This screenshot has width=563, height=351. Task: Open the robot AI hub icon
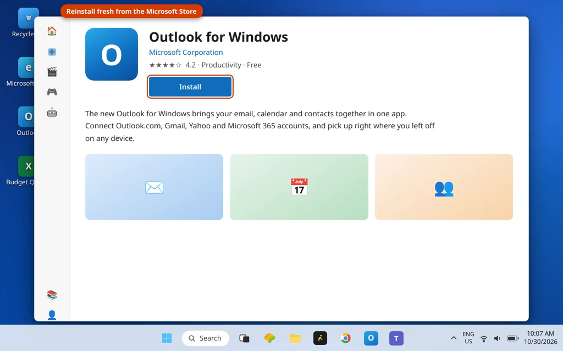52,113
